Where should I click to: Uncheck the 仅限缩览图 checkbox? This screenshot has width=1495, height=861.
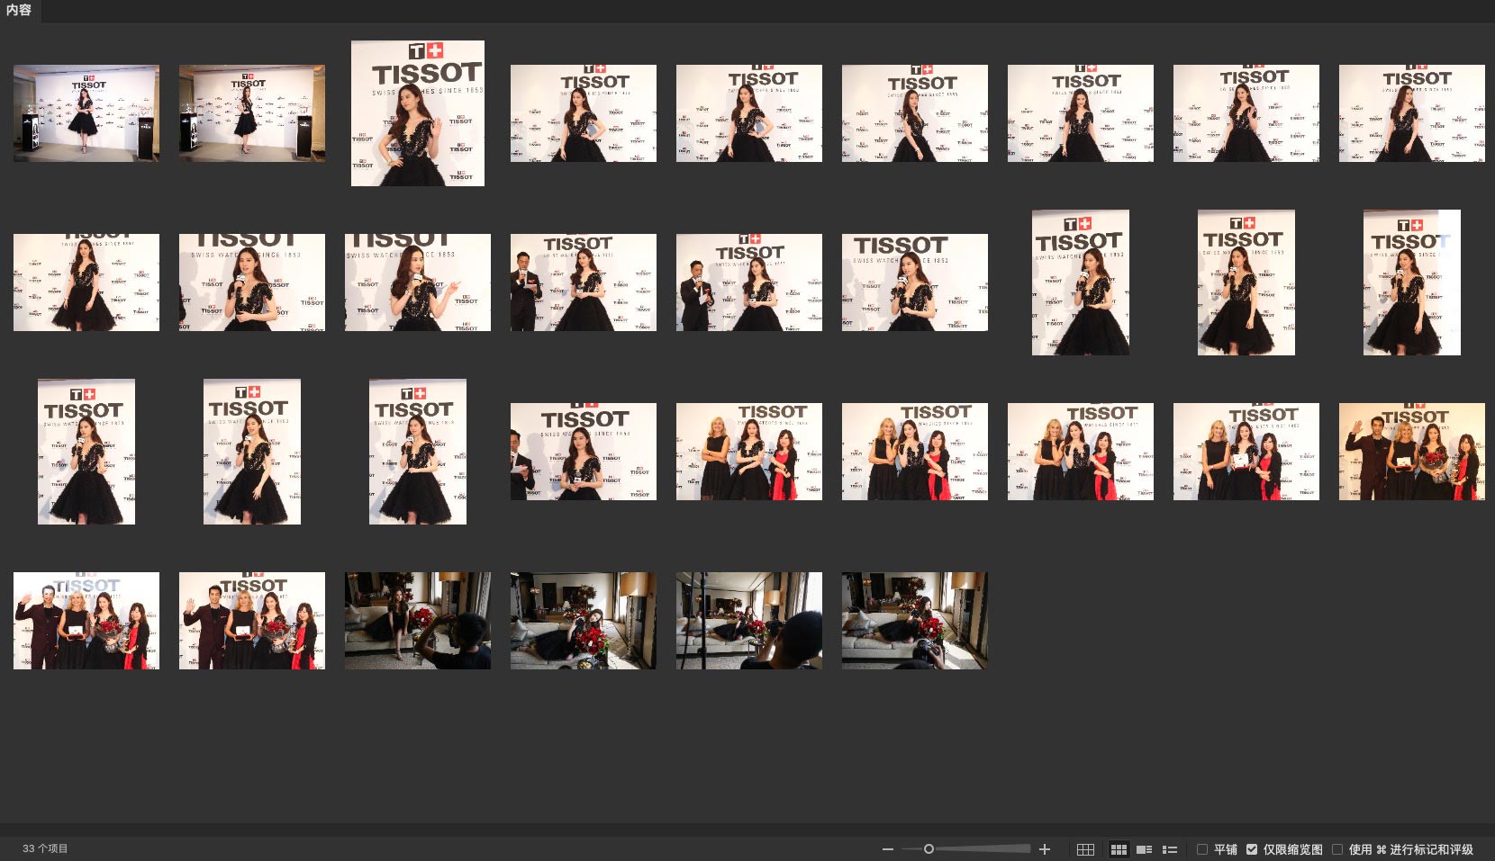coord(1252,849)
